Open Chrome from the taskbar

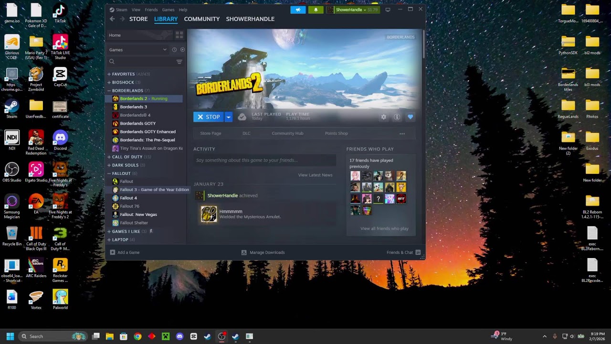(137, 336)
